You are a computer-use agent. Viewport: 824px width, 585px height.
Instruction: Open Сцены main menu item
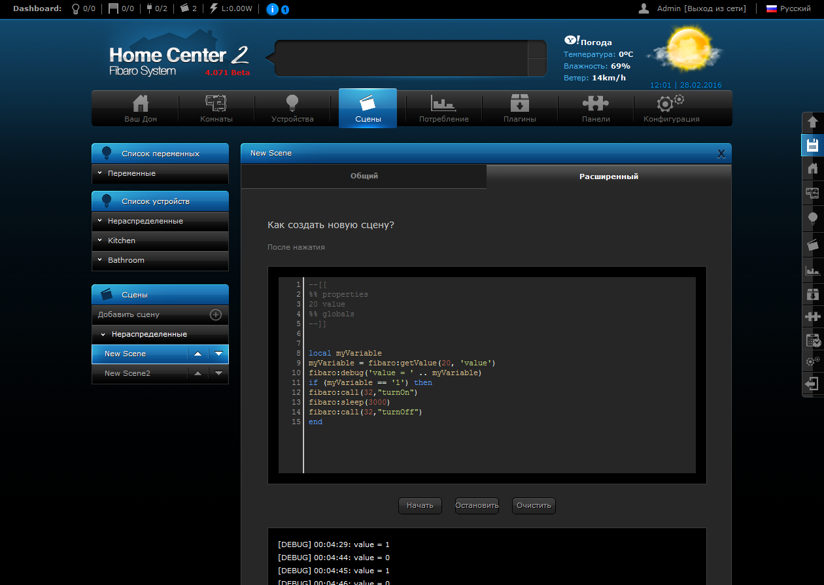[x=368, y=108]
